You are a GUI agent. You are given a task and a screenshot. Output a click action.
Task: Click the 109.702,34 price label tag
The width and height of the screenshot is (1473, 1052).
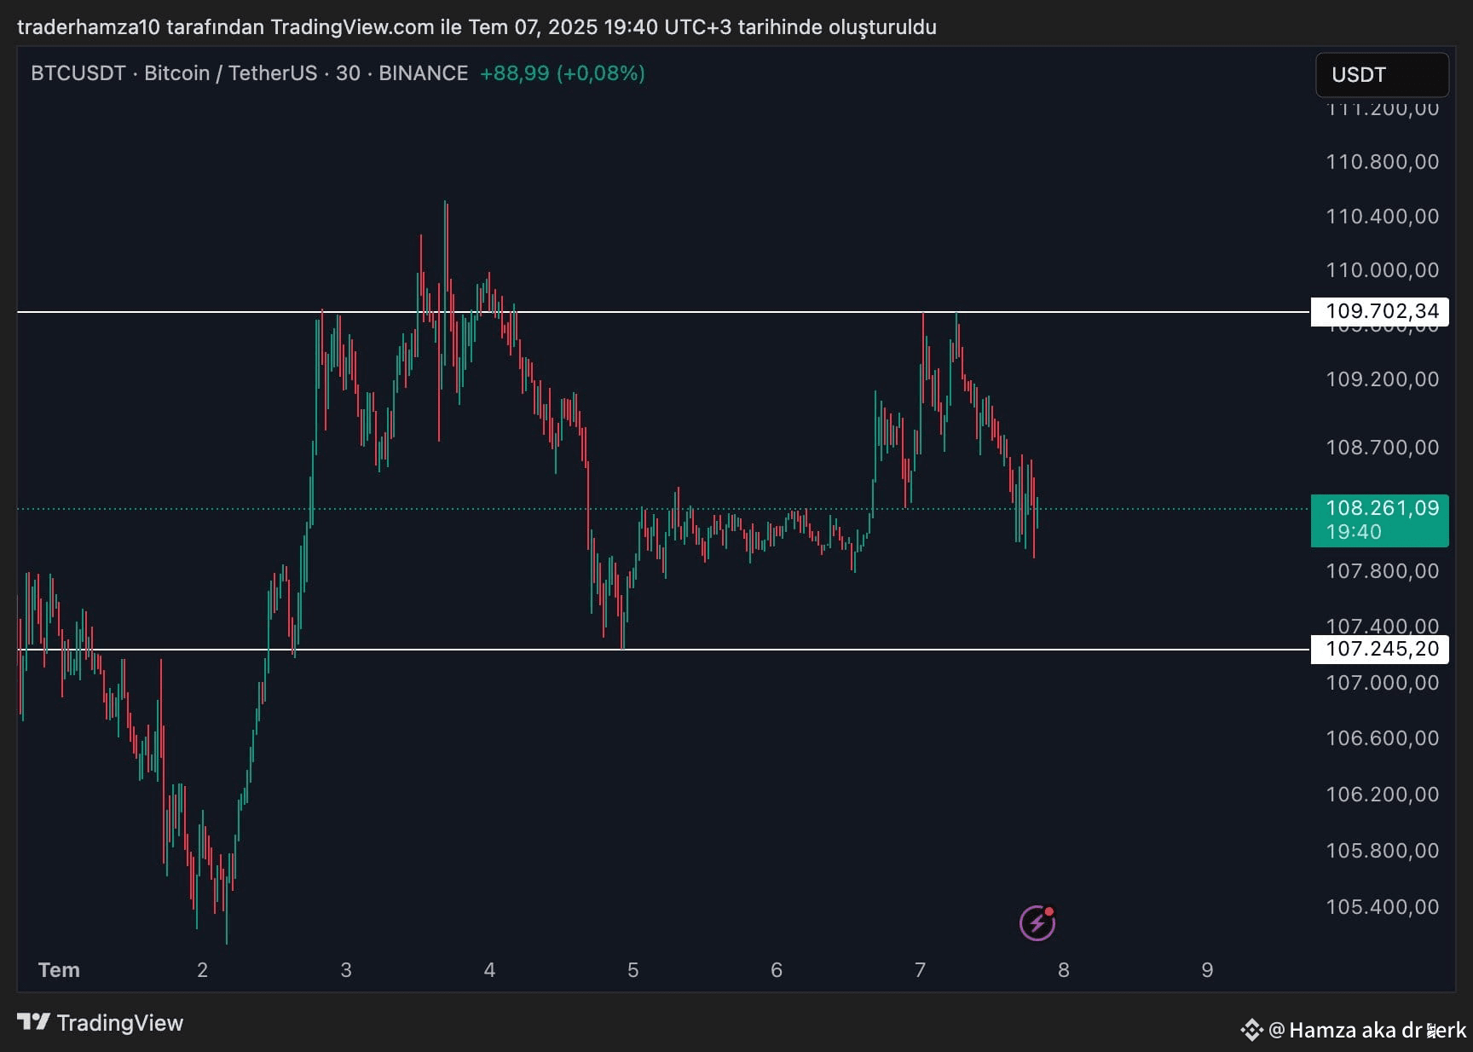pos(1380,311)
